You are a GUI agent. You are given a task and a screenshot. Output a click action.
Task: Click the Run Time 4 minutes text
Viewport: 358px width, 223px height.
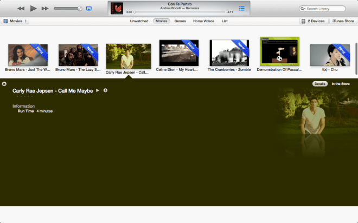click(x=35, y=111)
